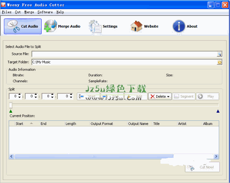Decrease the first time field in Split

tap(20, 98)
